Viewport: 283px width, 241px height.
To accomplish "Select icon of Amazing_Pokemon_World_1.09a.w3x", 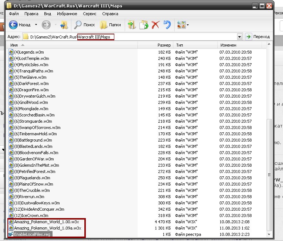I will (11, 228).
